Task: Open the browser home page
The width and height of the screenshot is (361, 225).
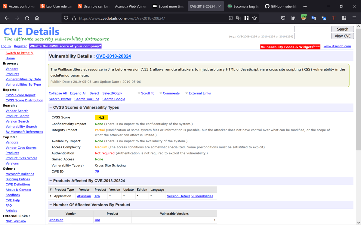Action: pyautogui.click(x=37, y=18)
